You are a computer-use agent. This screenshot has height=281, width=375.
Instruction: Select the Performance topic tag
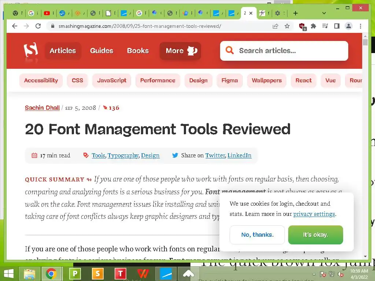coord(157,80)
